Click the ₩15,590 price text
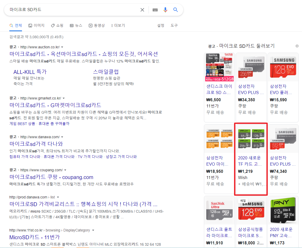Screen dimensions: 302x248 tap(278, 100)
